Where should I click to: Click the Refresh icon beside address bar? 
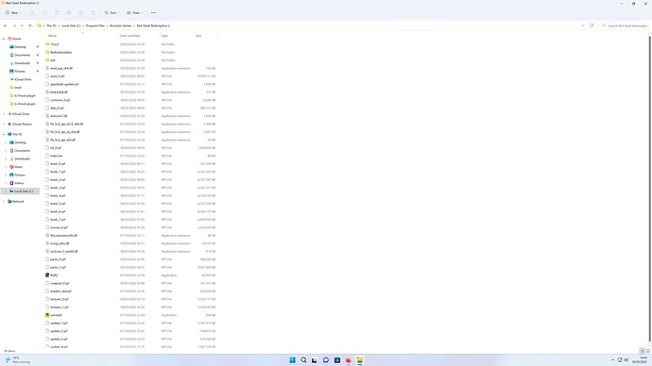(592, 25)
